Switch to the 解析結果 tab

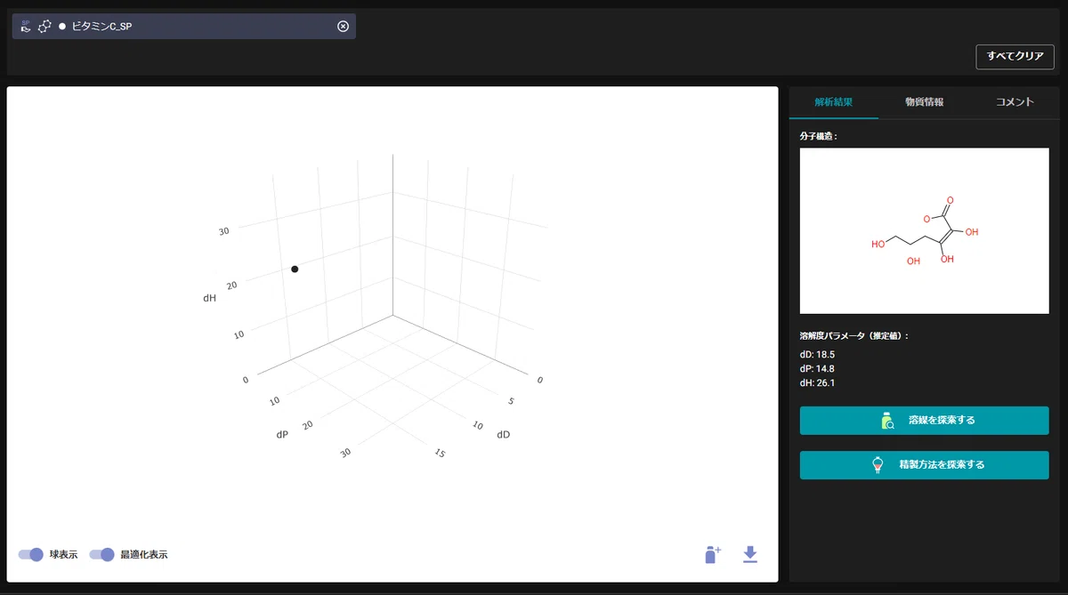[x=833, y=102]
